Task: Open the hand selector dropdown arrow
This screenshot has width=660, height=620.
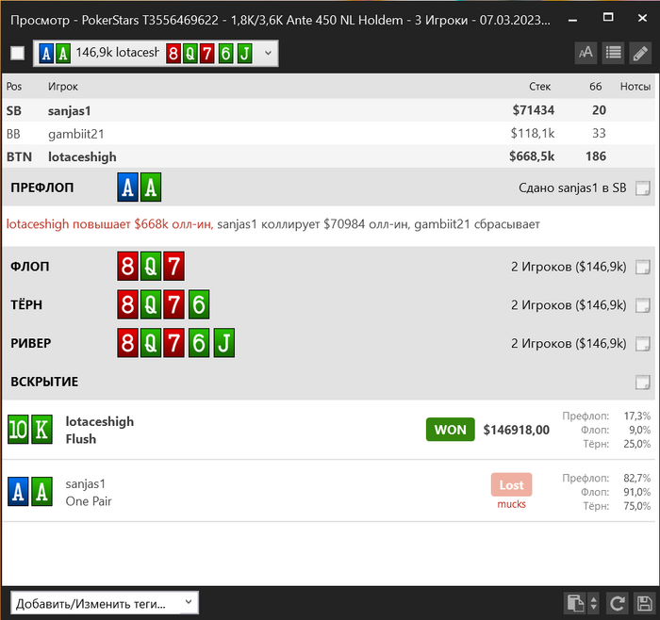Action: click(268, 53)
